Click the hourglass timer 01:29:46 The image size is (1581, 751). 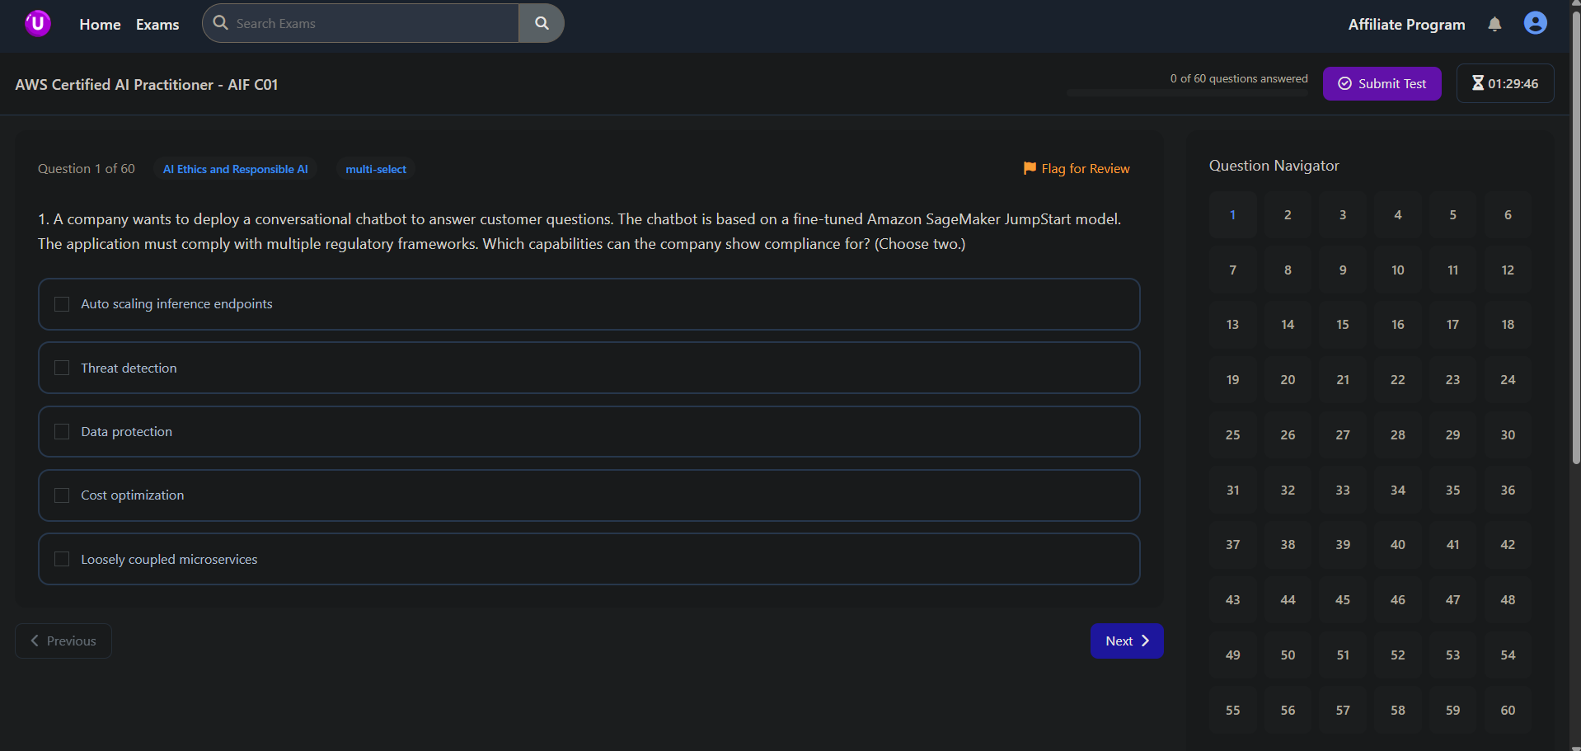(x=1505, y=83)
